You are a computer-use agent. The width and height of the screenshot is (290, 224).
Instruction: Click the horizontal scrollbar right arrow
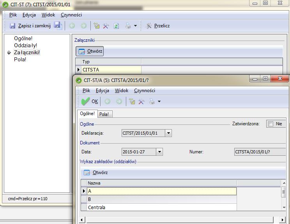tap(282, 220)
